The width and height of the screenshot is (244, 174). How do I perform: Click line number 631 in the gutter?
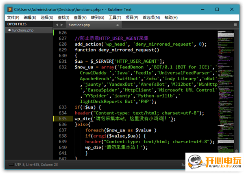coord(63,61)
